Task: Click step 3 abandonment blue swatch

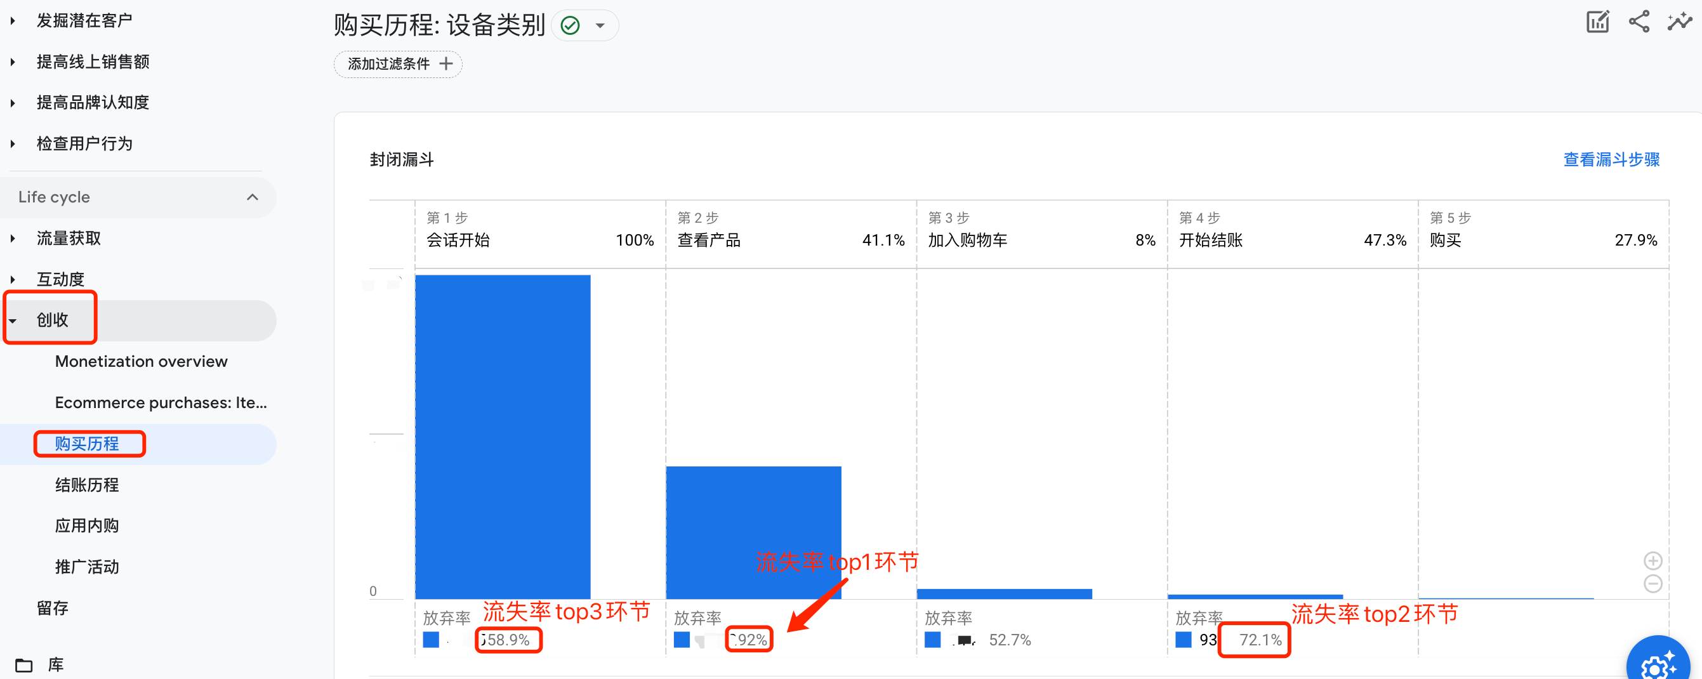Action: coord(933,640)
